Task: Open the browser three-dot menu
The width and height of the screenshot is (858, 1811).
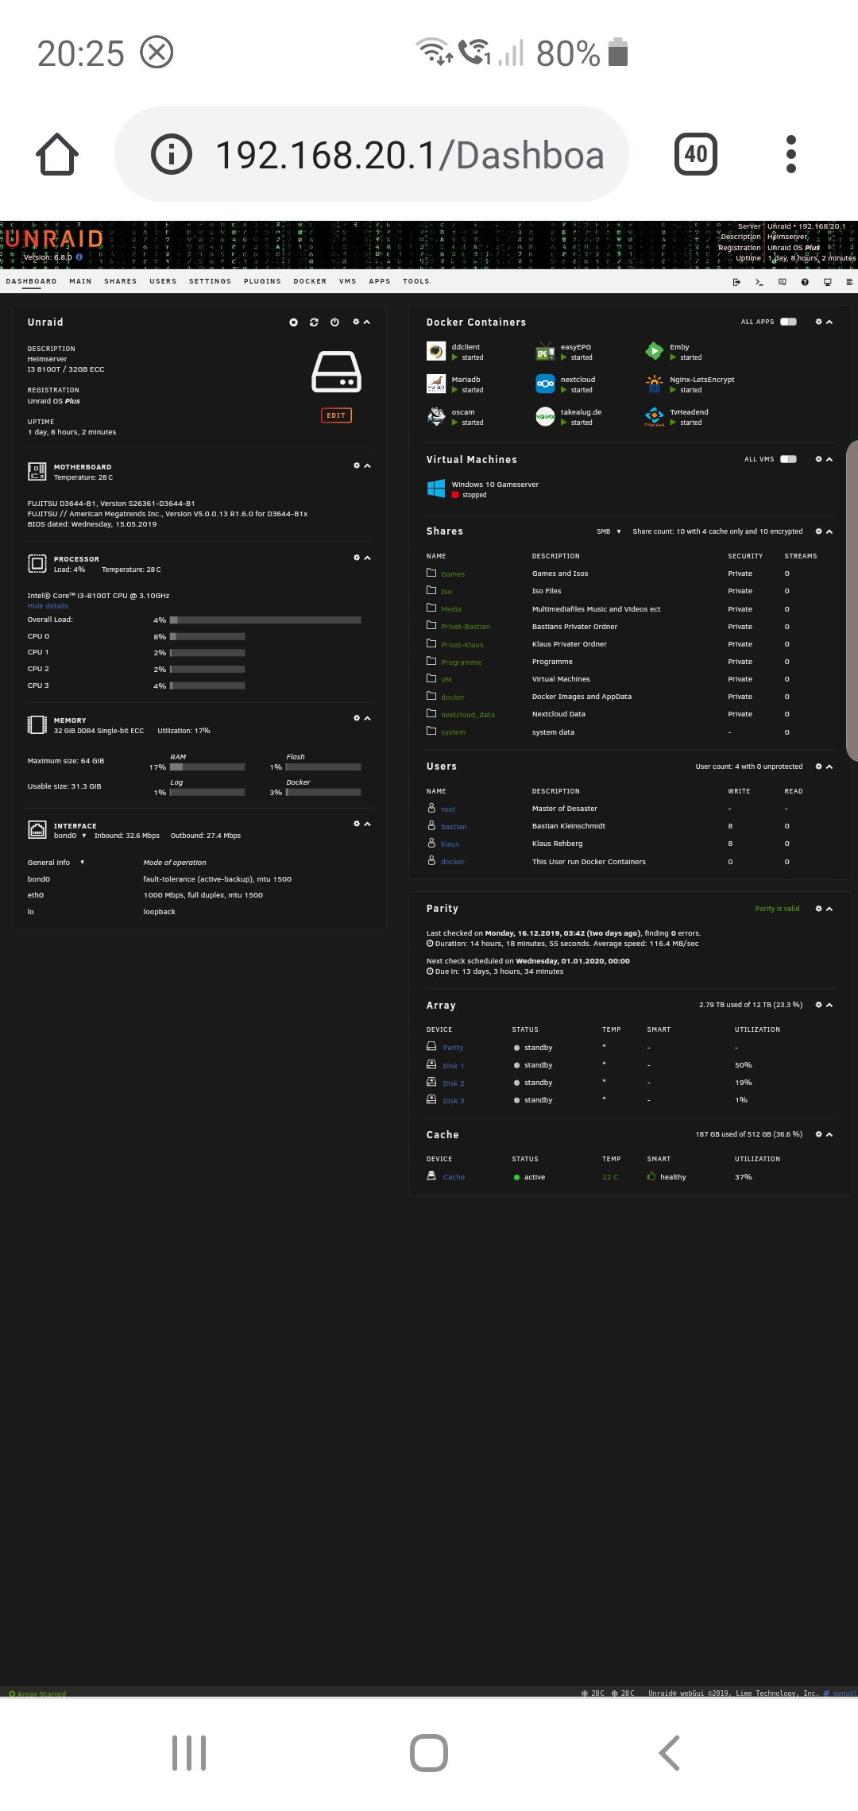Action: pyautogui.click(x=790, y=154)
